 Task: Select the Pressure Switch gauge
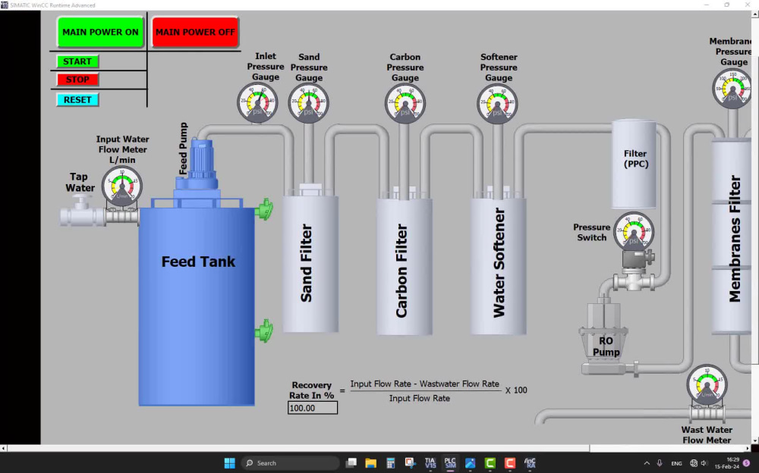[x=632, y=231]
